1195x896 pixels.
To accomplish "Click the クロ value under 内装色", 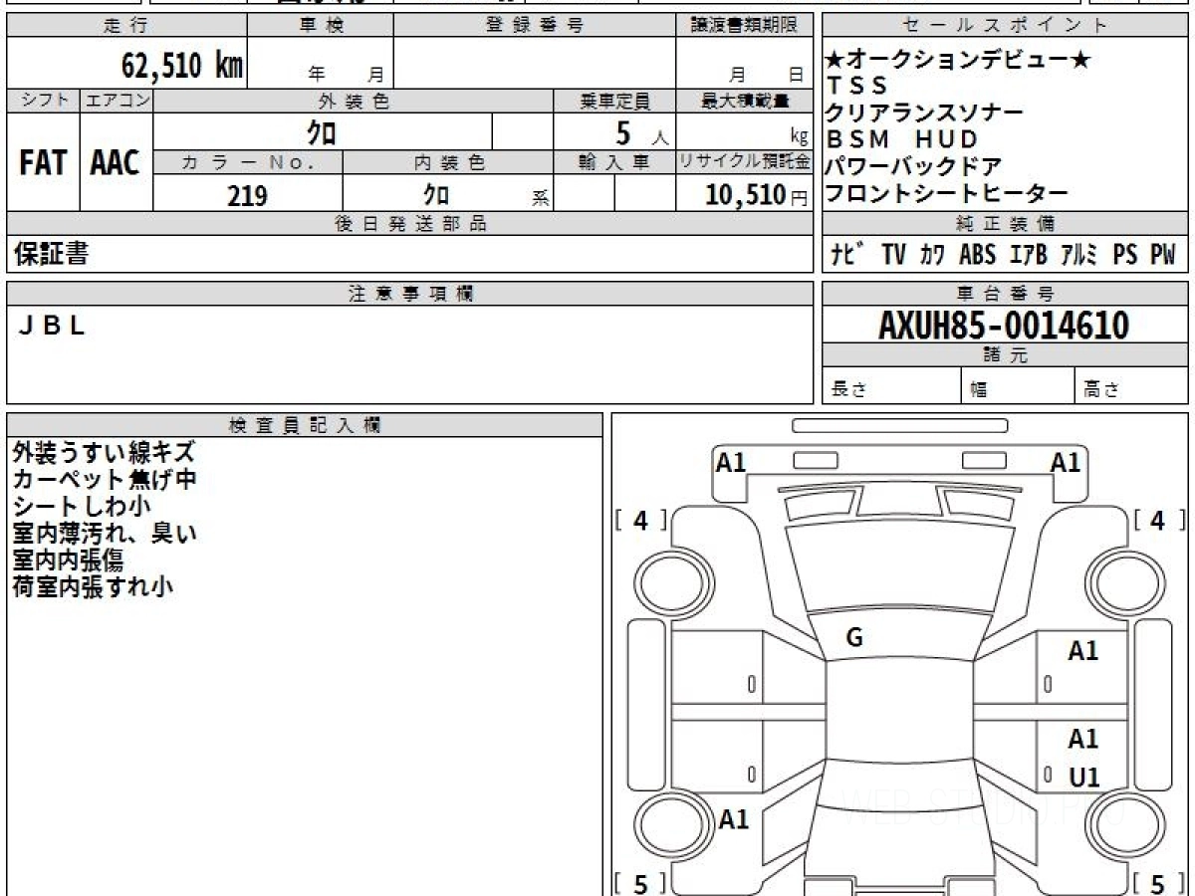I will click(435, 194).
